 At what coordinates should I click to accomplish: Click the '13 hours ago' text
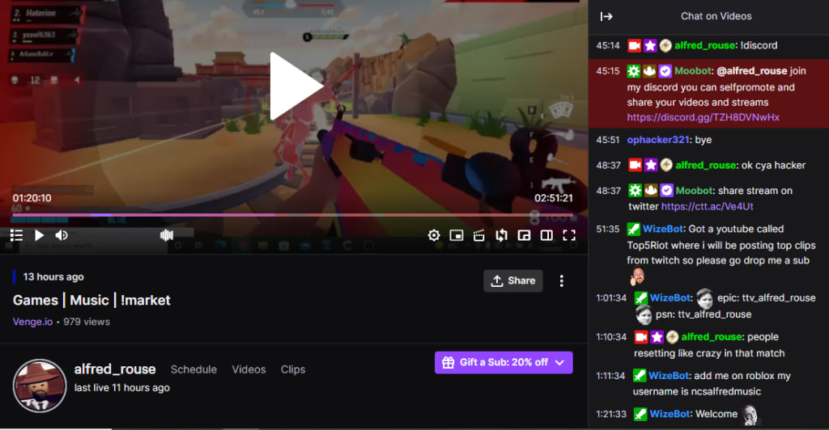coord(53,277)
